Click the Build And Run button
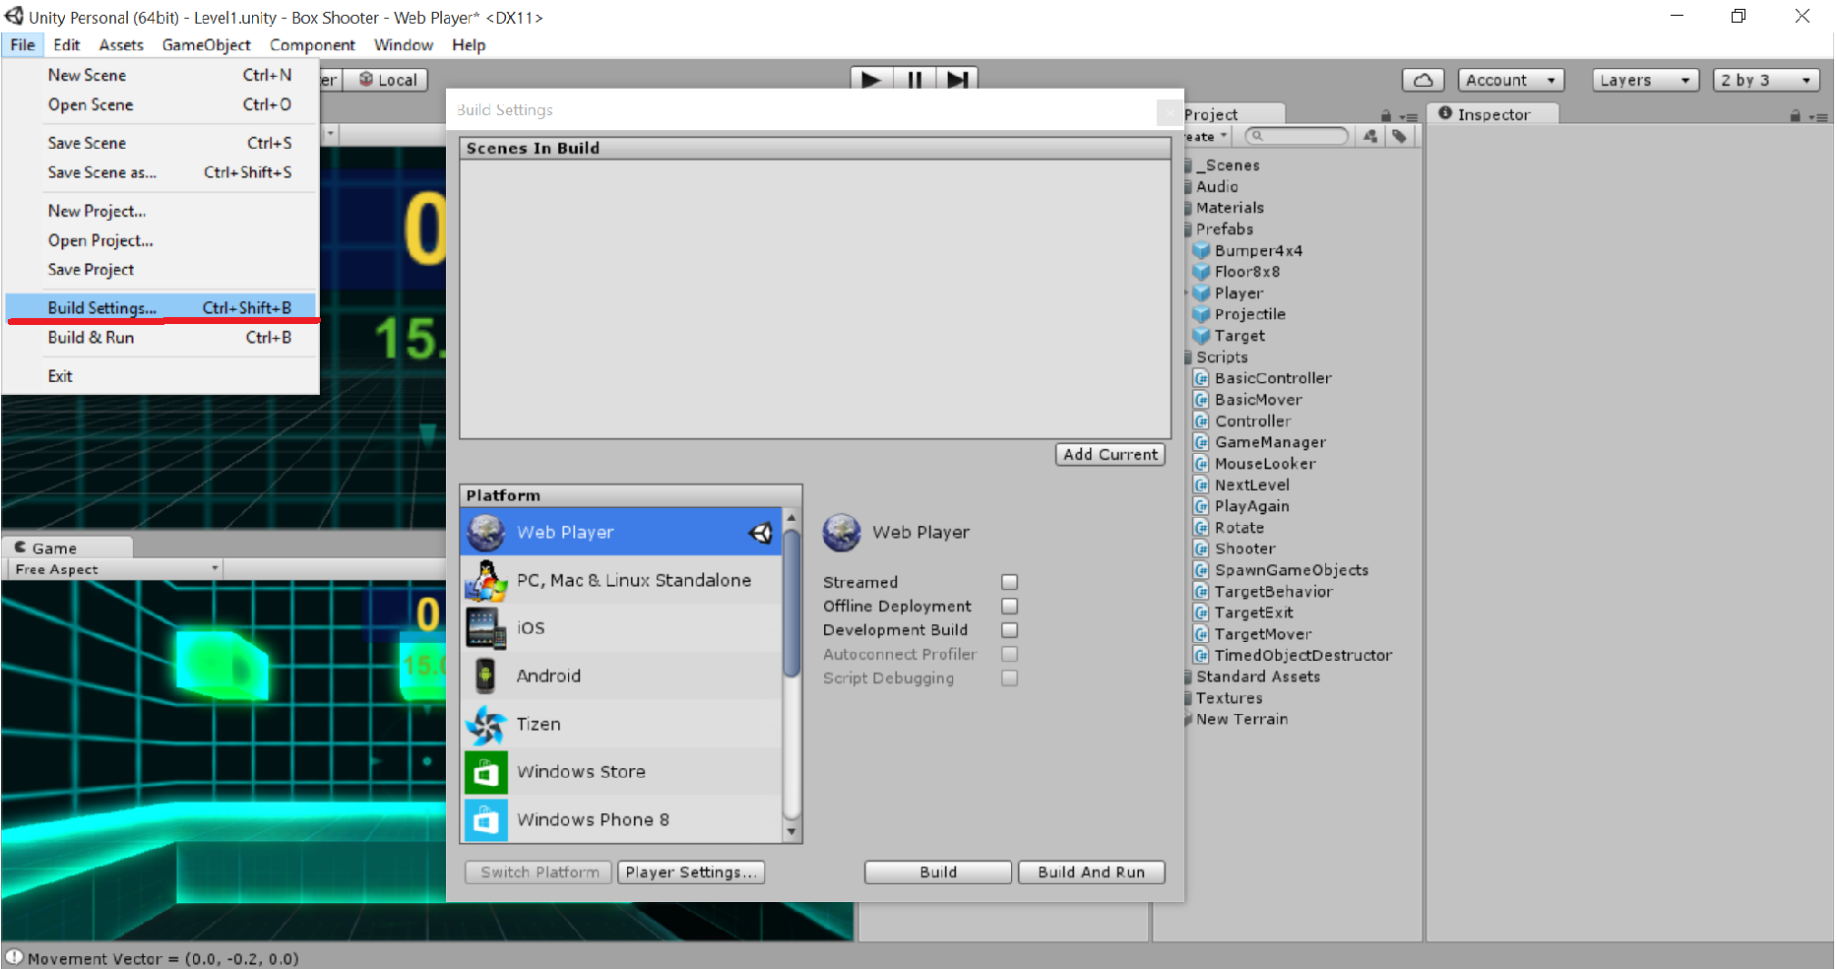The width and height of the screenshot is (1837, 969). (1092, 872)
